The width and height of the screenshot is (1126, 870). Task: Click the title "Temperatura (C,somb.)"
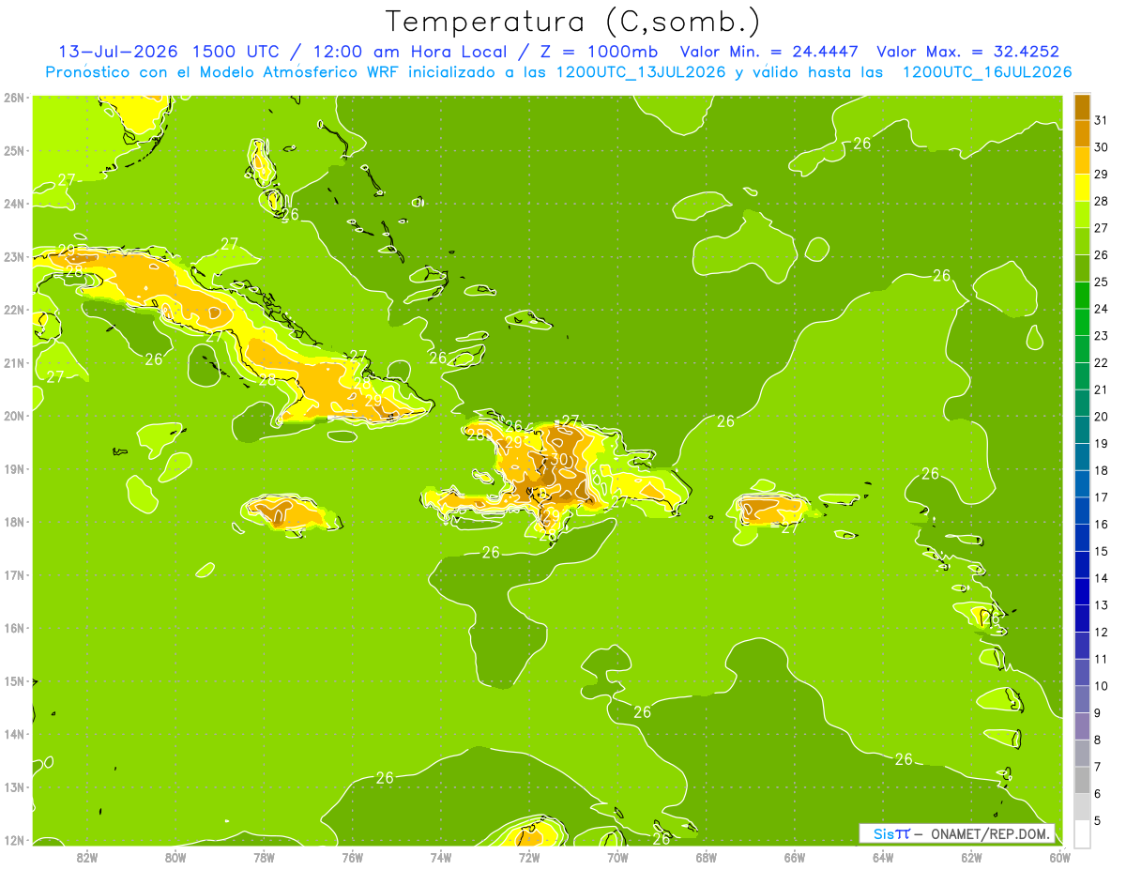(x=573, y=22)
